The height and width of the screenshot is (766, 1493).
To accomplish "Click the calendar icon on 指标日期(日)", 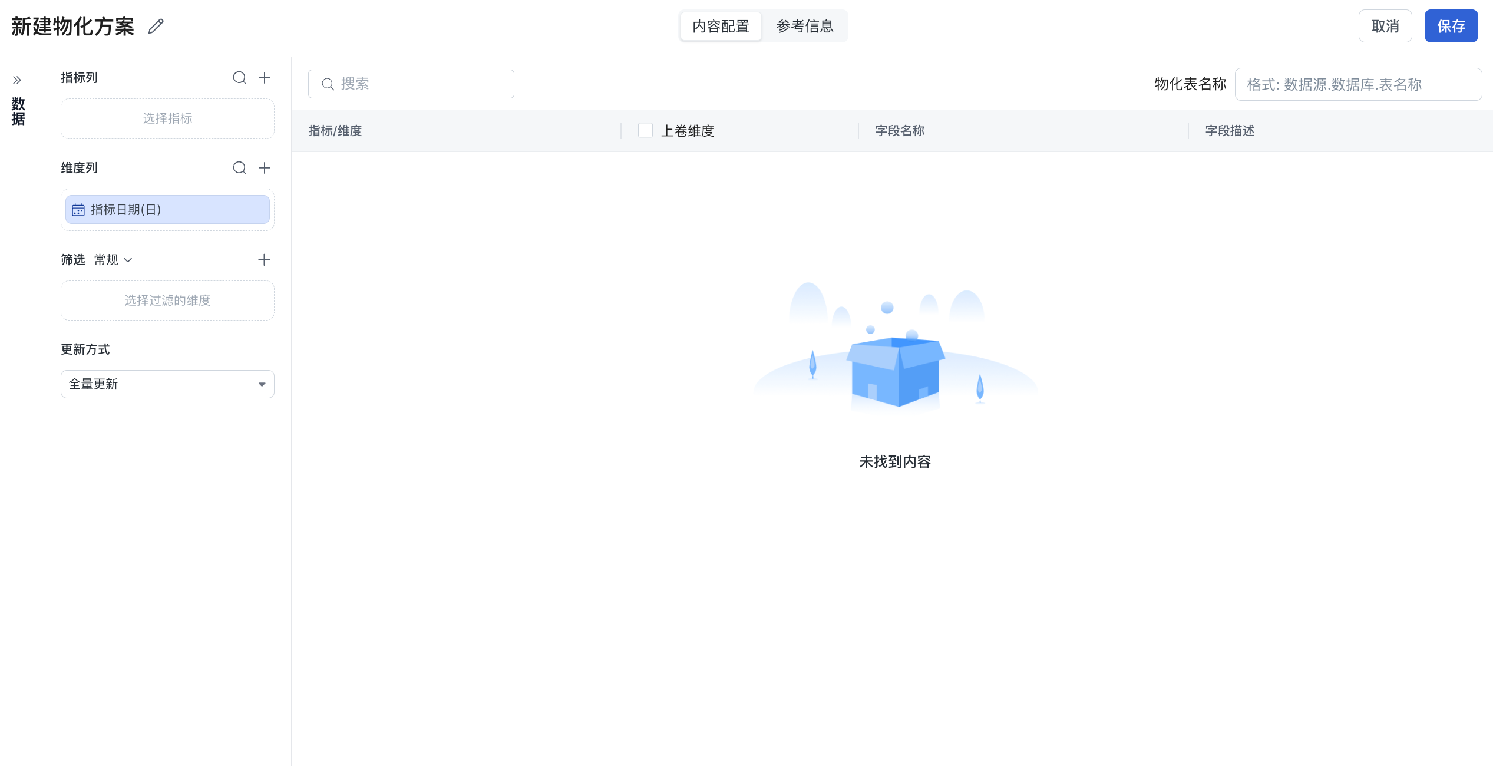I will click(x=78, y=210).
